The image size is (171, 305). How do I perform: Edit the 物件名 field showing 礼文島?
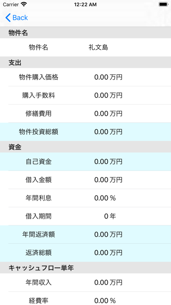pos(99,47)
